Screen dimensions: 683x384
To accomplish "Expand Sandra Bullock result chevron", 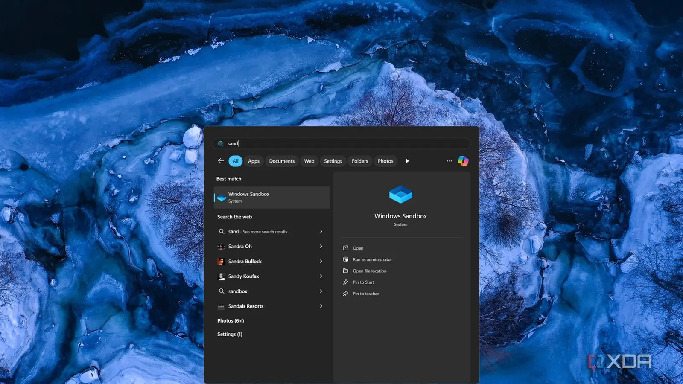I will point(321,261).
